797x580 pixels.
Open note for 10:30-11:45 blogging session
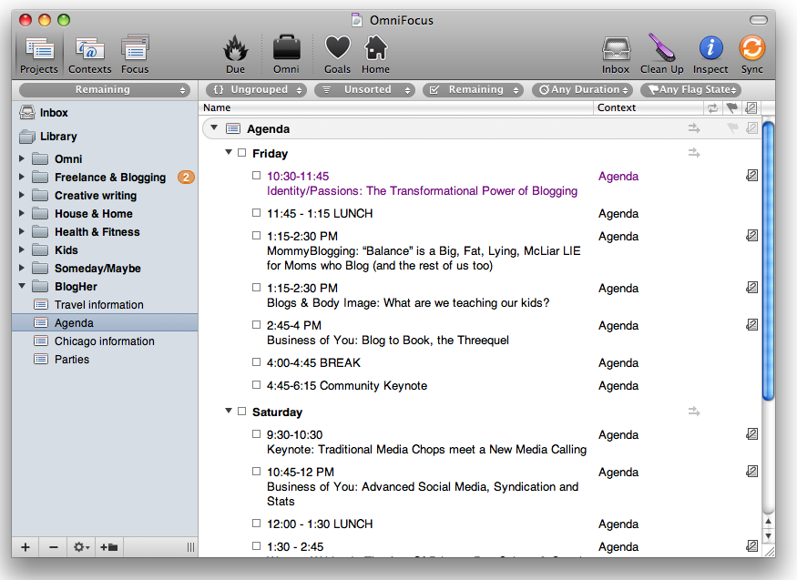[751, 176]
